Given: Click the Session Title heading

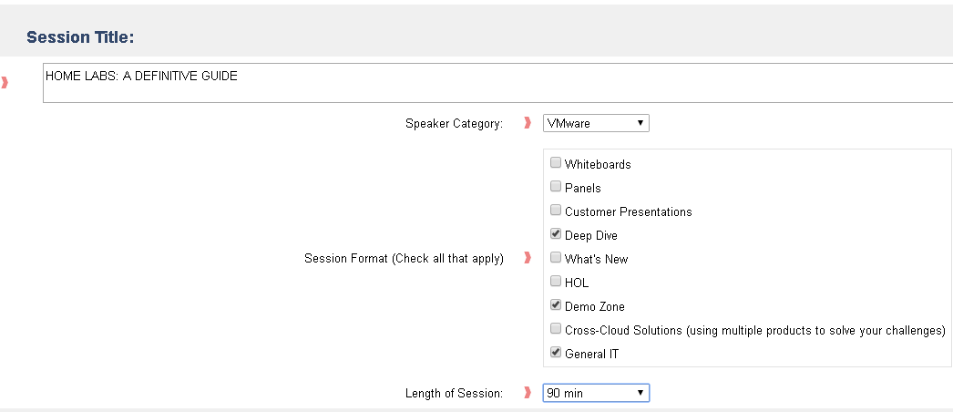Looking at the screenshot, I should [80, 37].
